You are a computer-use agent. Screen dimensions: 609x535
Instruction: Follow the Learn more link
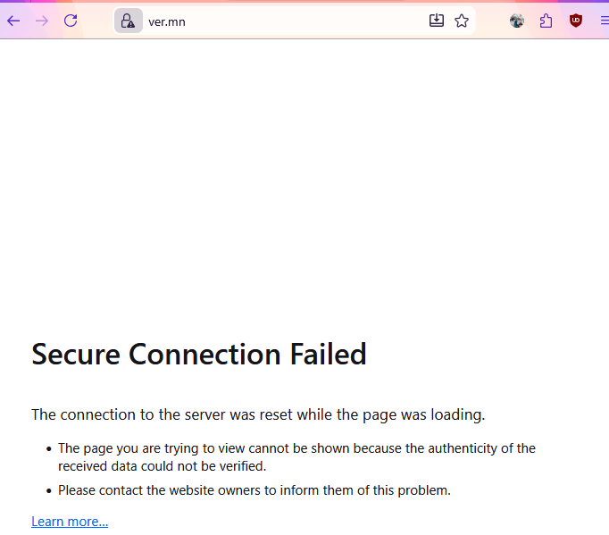(x=70, y=522)
